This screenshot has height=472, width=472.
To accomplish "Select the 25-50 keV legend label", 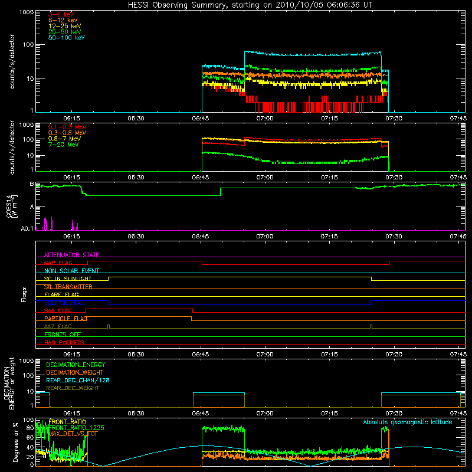I will [65, 32].
